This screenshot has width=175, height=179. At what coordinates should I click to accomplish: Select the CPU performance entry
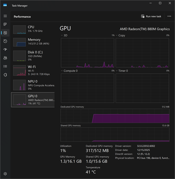coord(33,29)
